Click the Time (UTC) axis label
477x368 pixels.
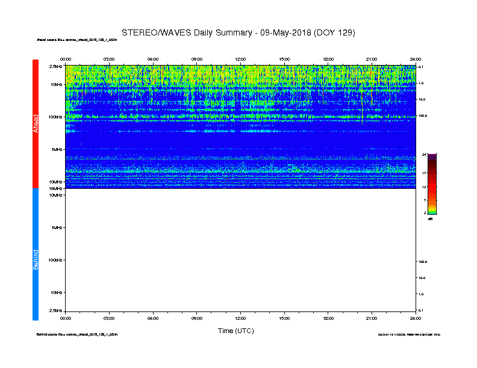235,331
